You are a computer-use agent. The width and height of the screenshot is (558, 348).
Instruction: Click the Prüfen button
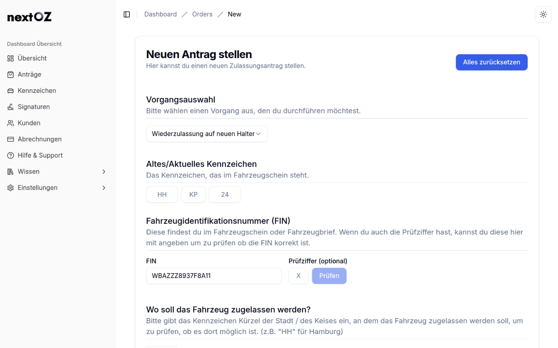click(x=329, y=276)
